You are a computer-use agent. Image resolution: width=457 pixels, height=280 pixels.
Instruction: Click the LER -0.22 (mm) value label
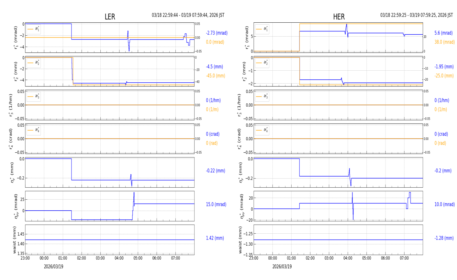[x=215, y=171]
